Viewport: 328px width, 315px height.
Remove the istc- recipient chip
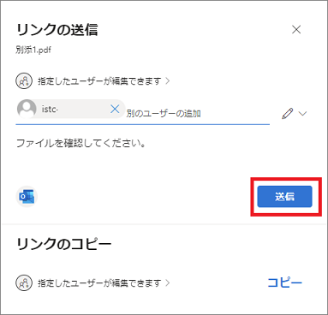(115, 109)
